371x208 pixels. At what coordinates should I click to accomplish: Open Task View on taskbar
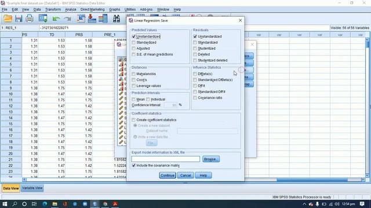pos(34,204)
